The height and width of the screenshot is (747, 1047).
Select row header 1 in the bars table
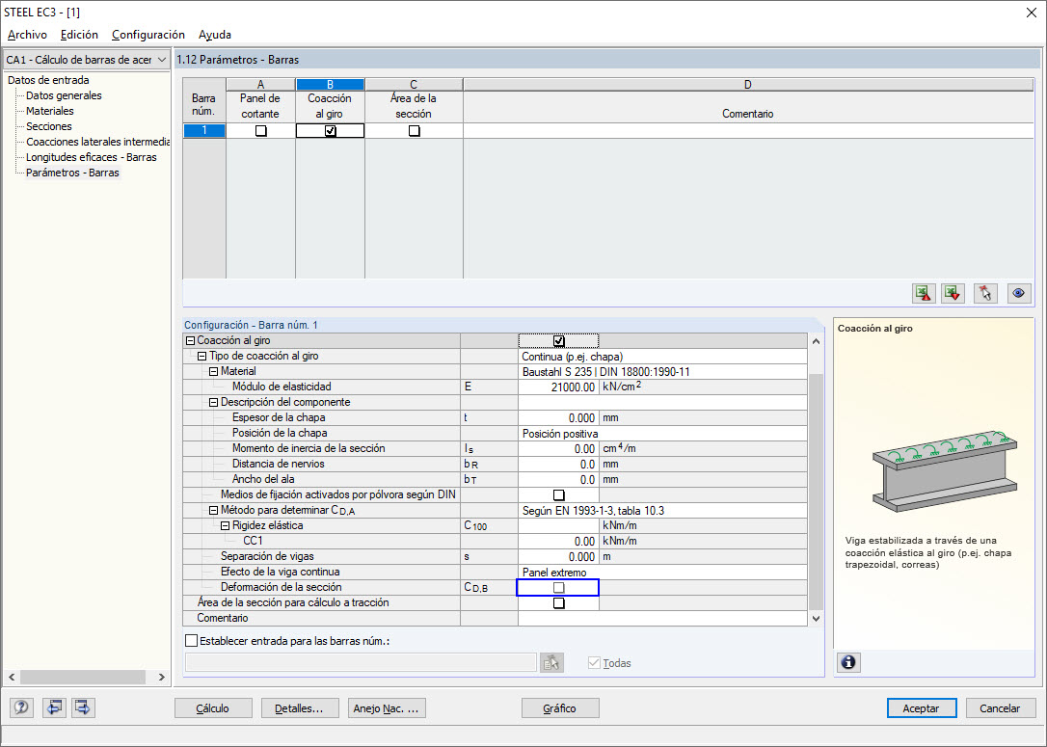[x=204, y=131]
